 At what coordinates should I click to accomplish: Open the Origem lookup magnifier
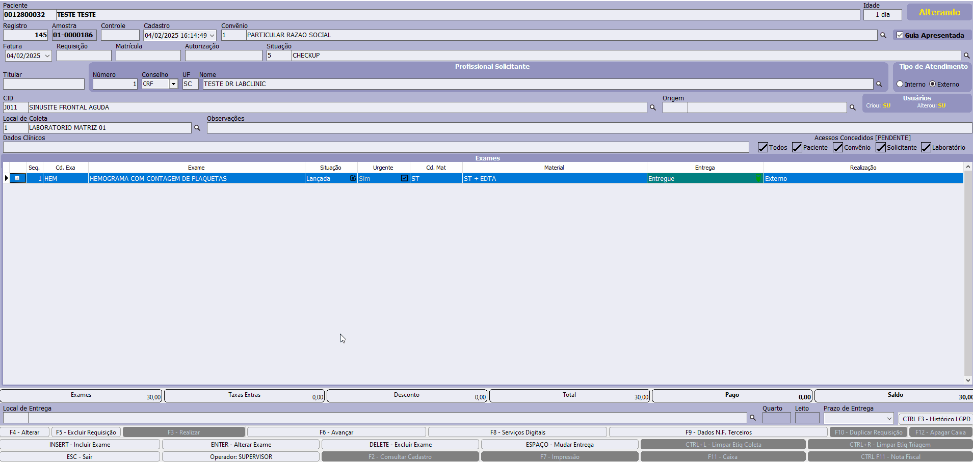point(852,107)
